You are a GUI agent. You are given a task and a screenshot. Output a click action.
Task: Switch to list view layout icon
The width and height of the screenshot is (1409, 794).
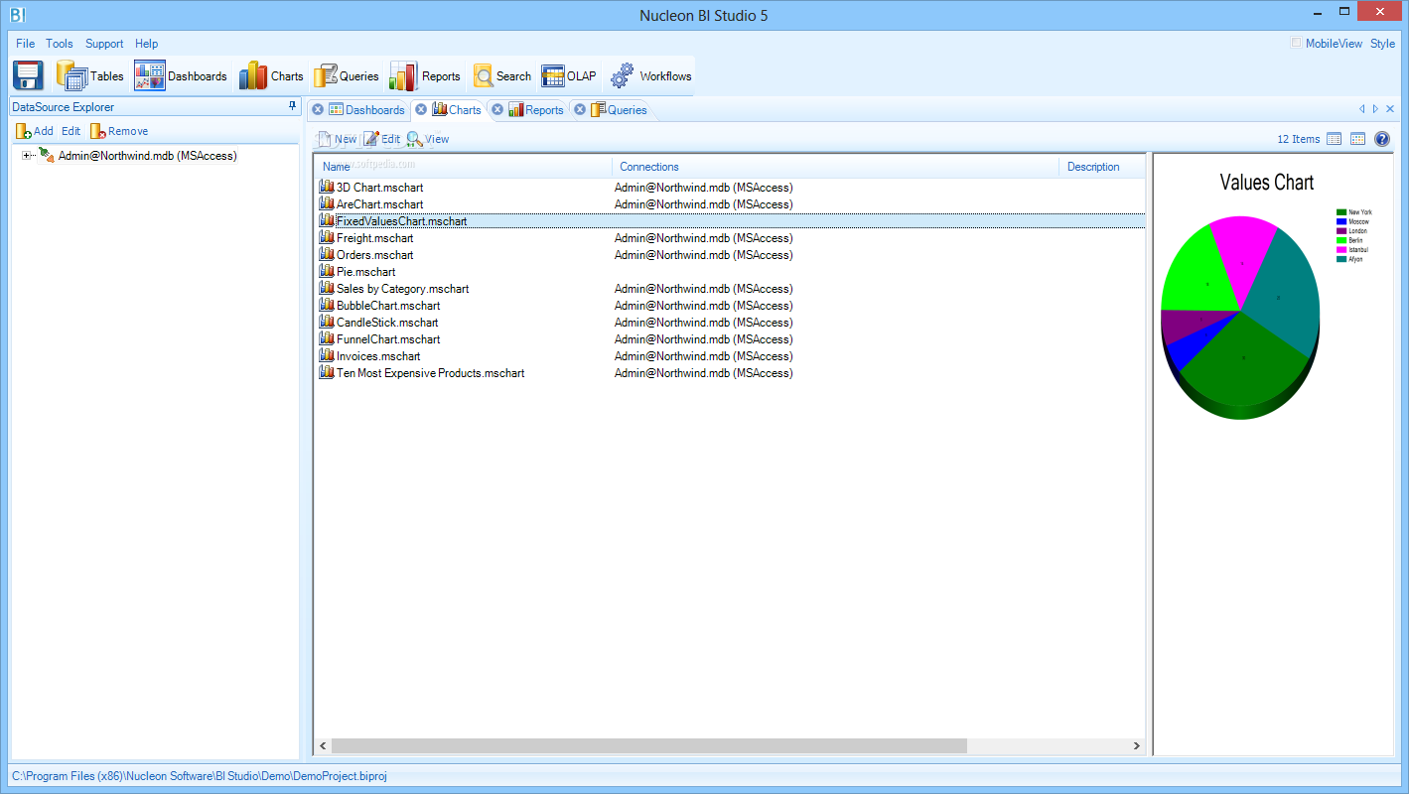coord(1335,139)
